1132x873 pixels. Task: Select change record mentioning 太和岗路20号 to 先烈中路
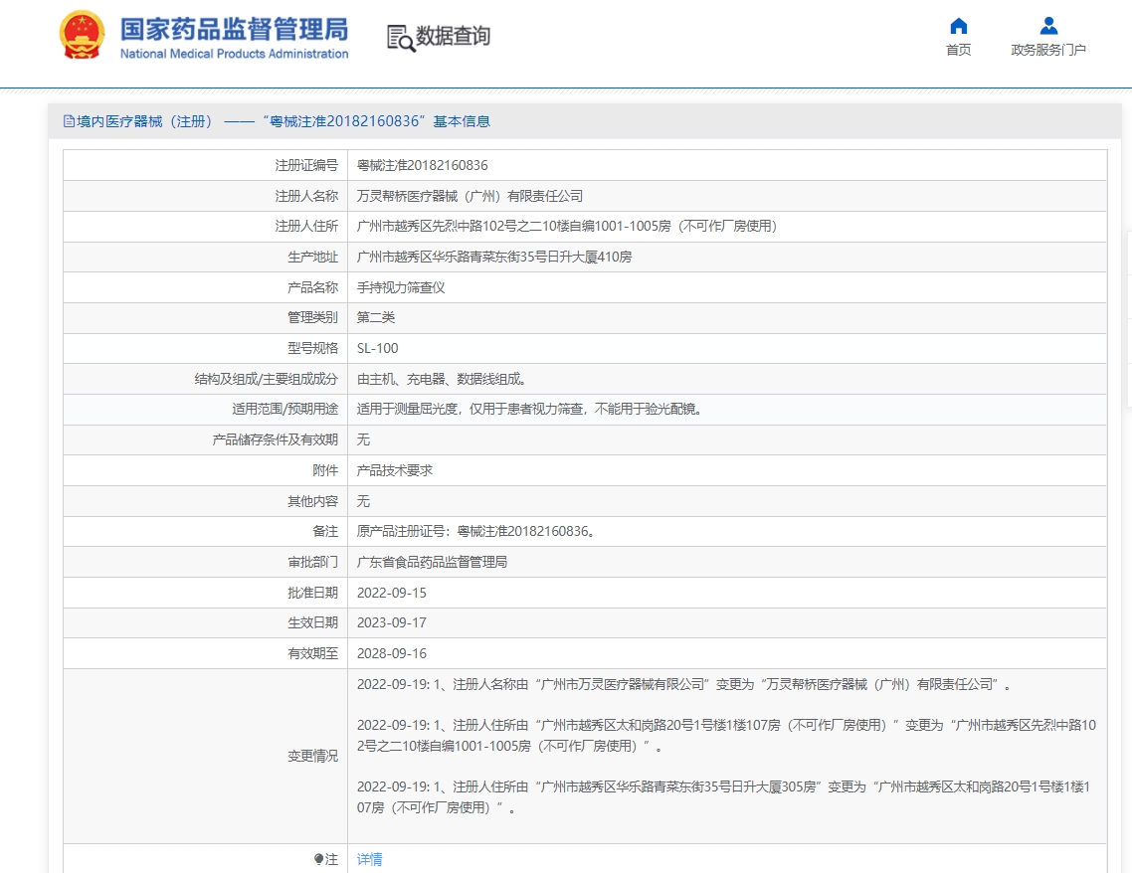[x=726, y=736]
